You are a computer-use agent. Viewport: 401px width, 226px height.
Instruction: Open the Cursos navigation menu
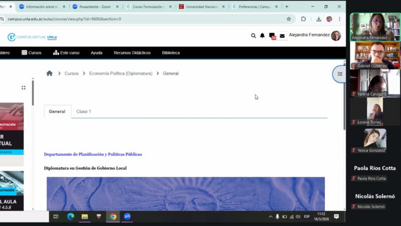(32, 53)
